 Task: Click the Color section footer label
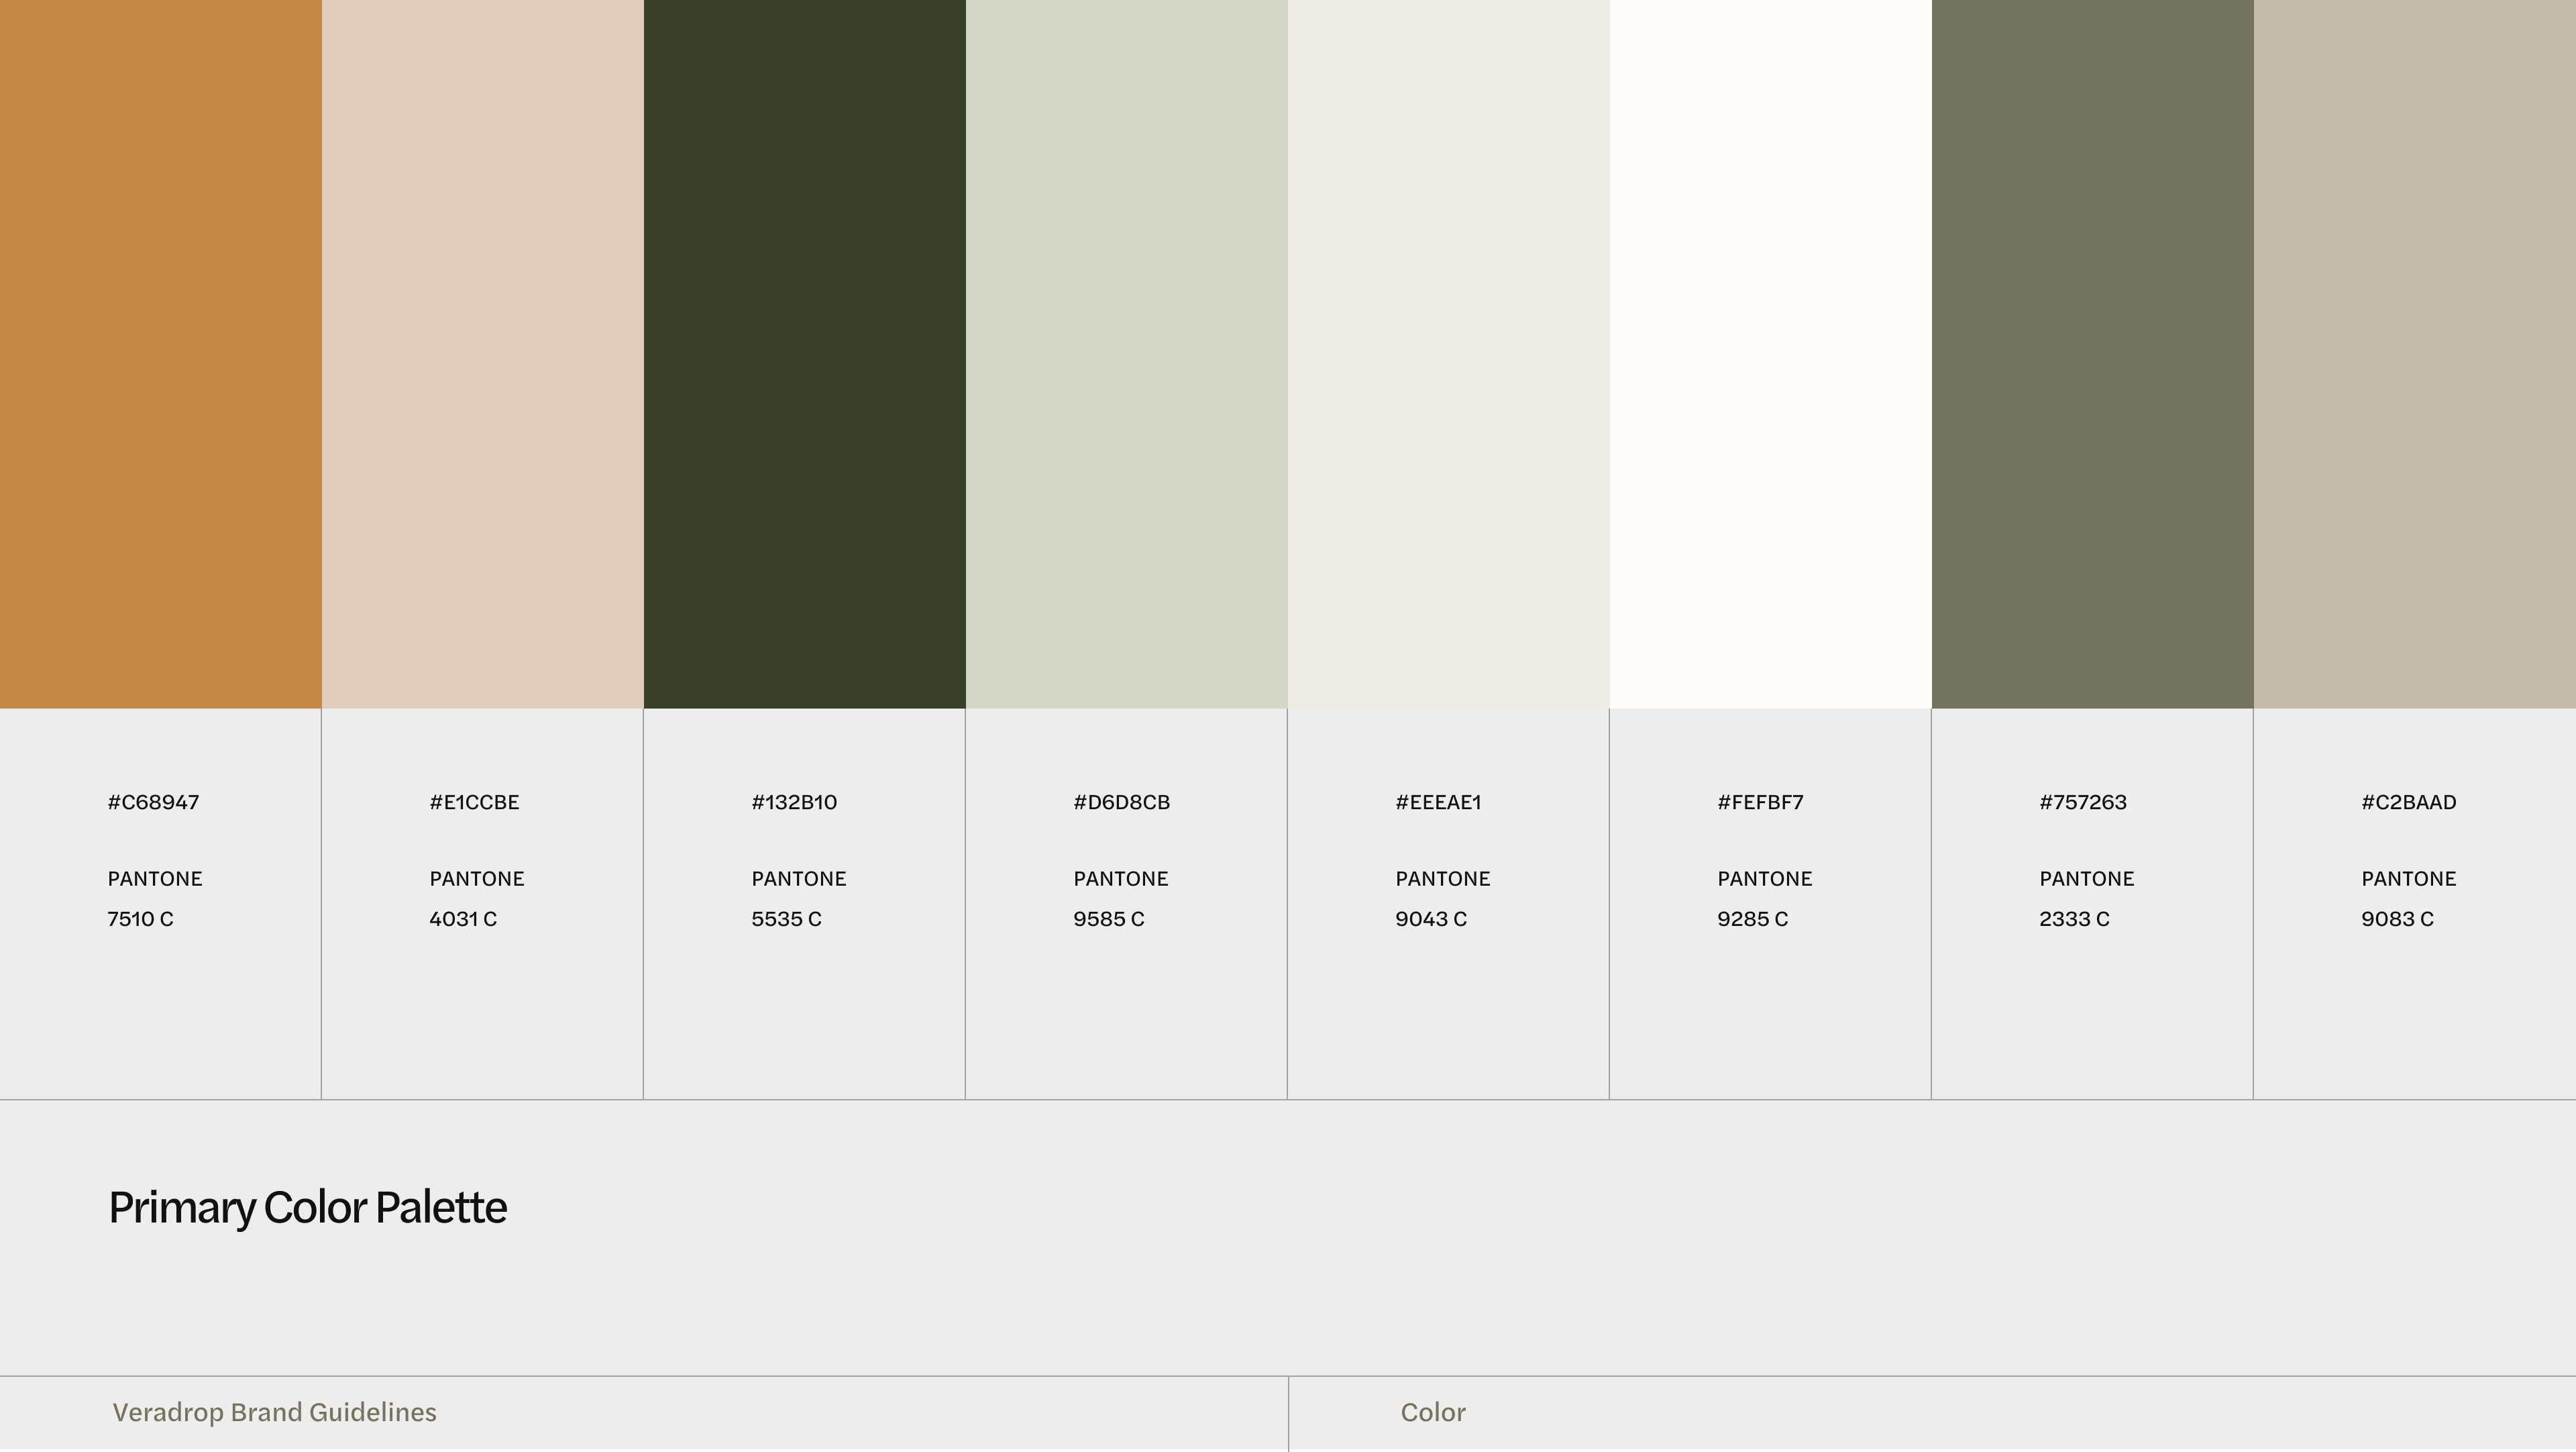tap(1432, 1412)
